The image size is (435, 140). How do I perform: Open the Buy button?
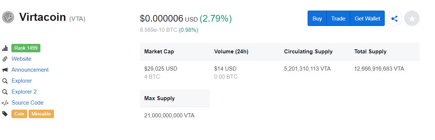point(317,19)
